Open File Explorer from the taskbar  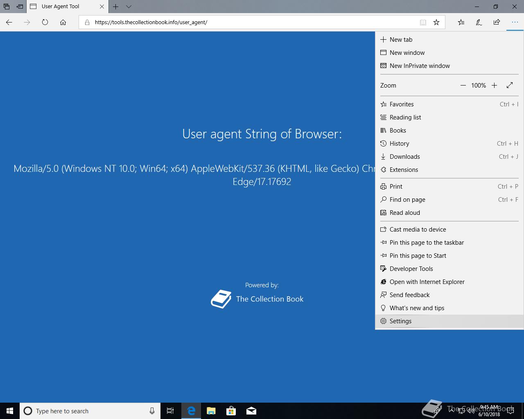211,411
